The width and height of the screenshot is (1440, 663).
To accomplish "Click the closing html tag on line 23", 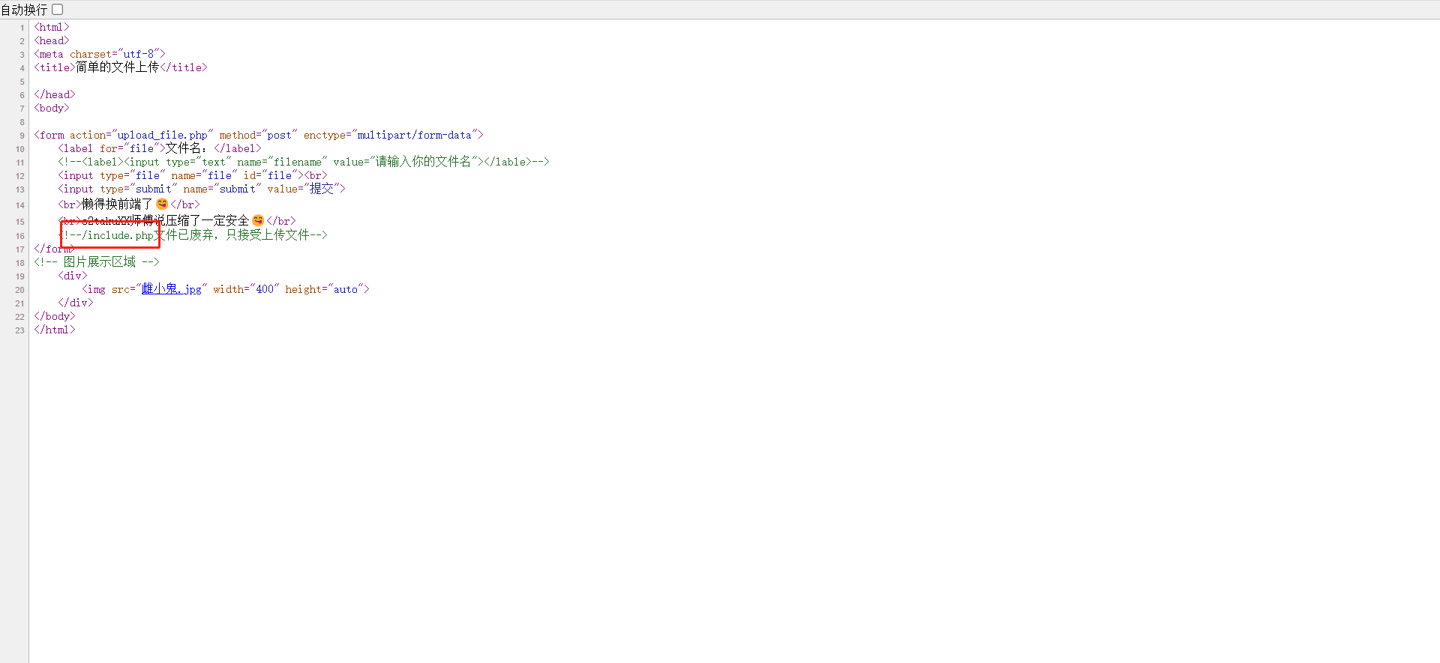I will [x=55, y=330].
